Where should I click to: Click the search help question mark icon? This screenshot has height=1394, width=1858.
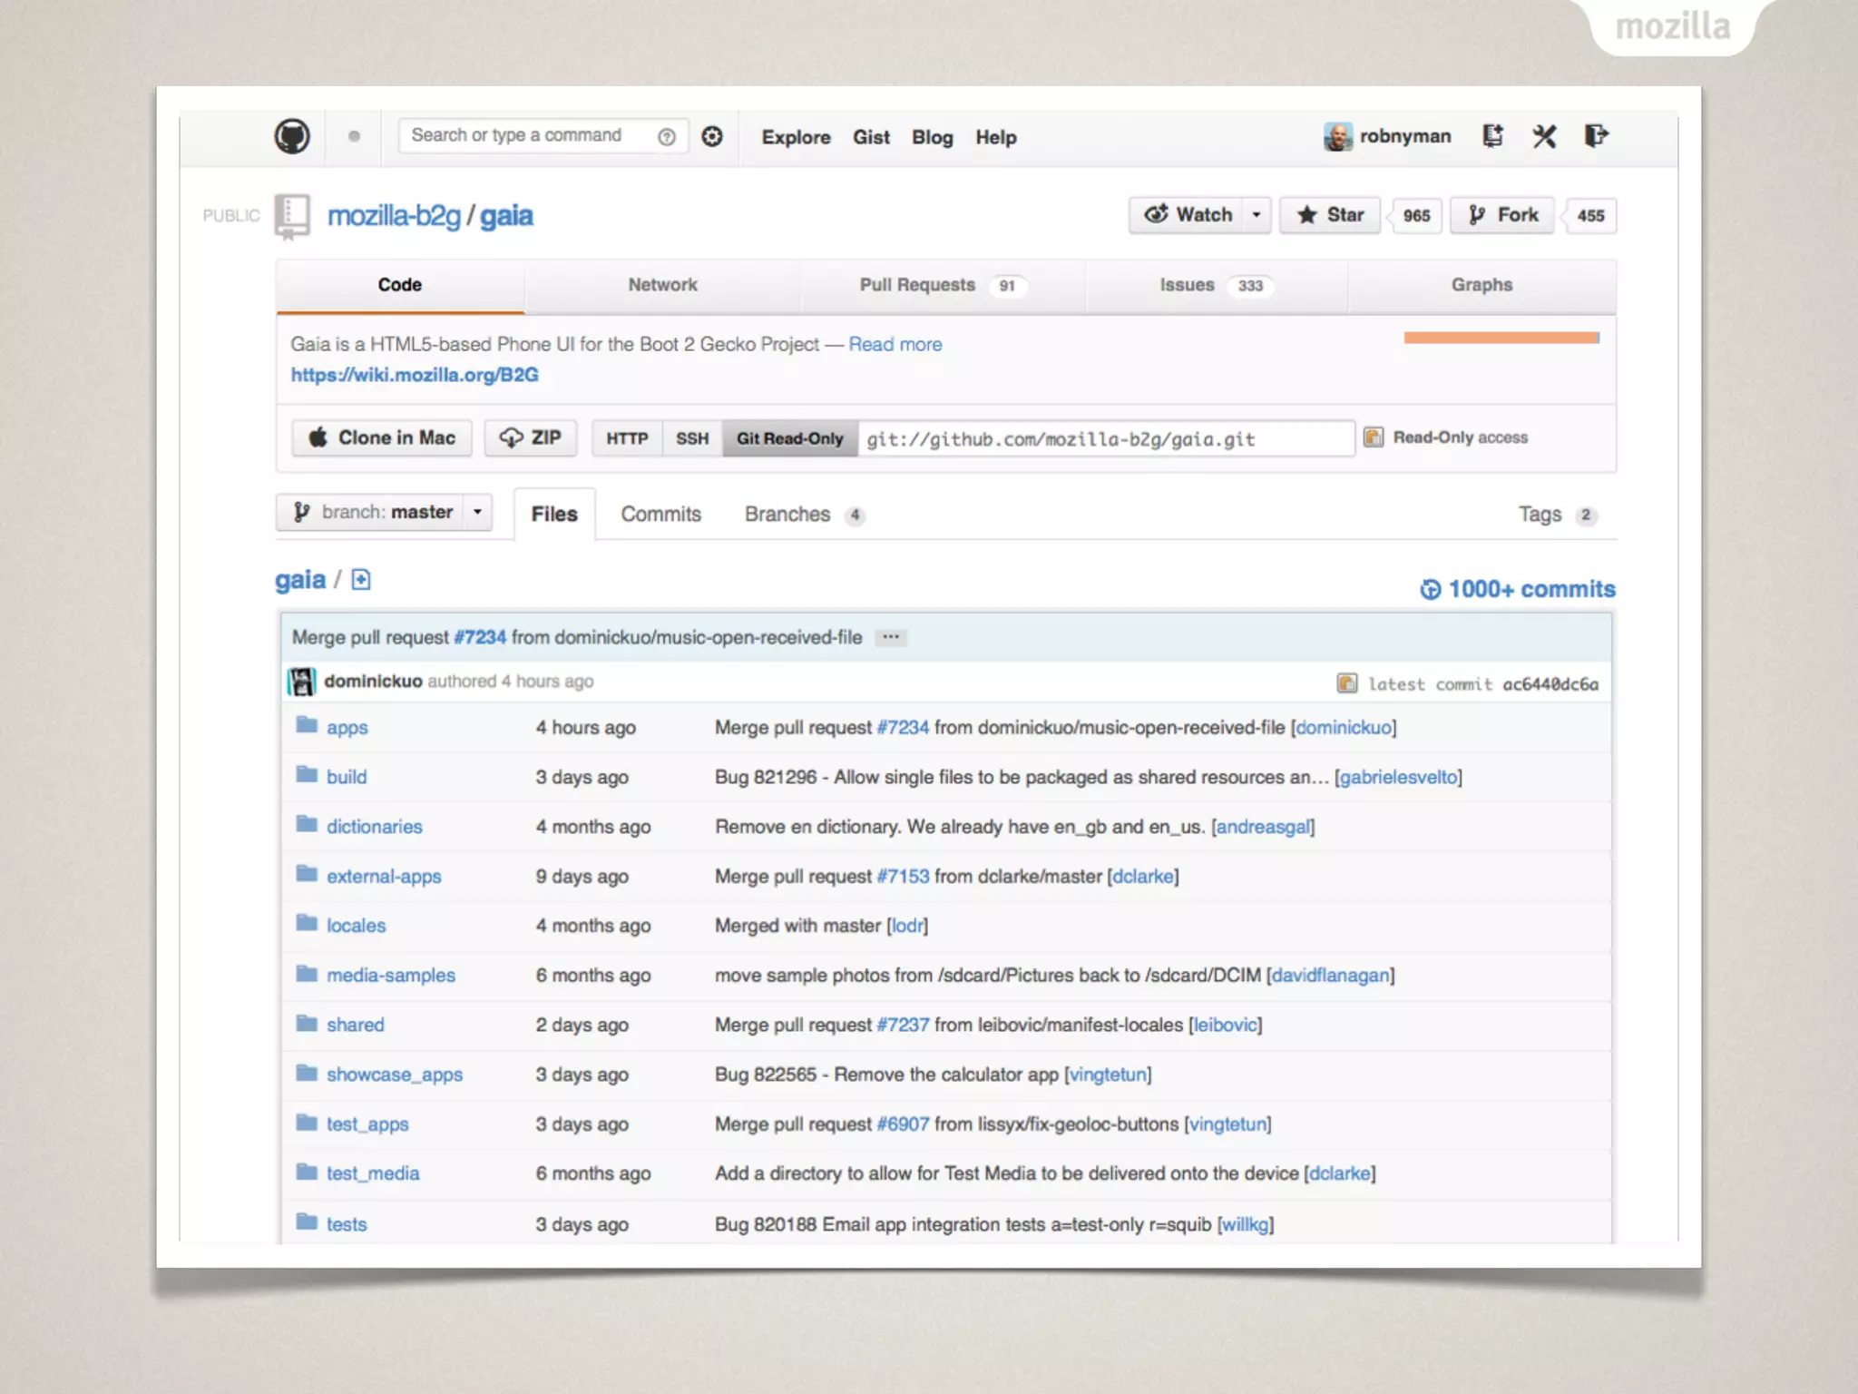click(x=667, y=137)
